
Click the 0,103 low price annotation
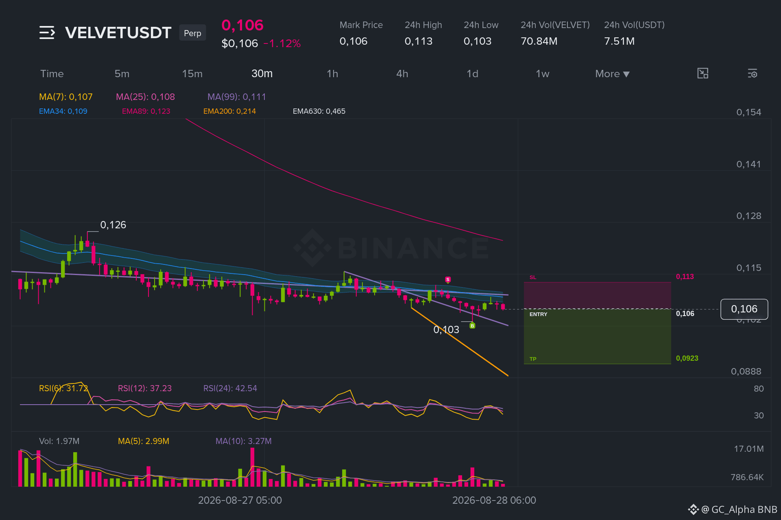(x=446, y=330)
